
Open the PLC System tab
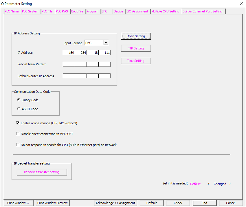coord(30,11)
